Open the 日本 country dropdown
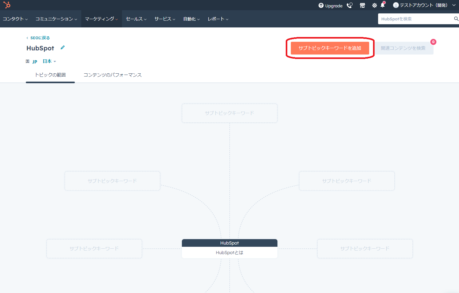 tap(49, 61)
